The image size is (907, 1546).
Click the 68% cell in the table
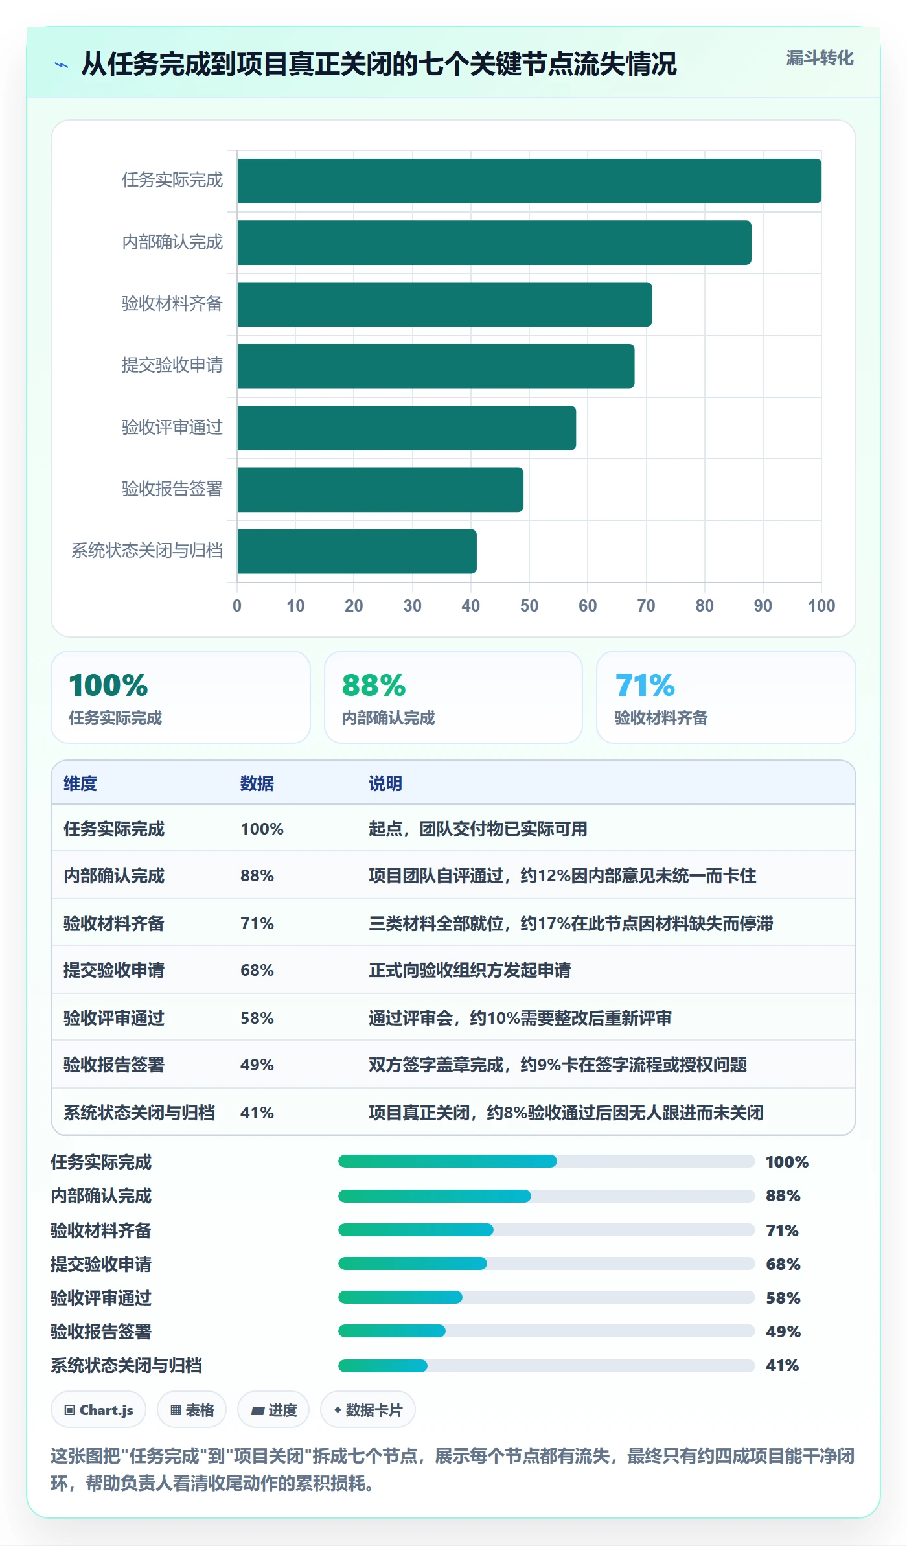click(x=257, y=970)
